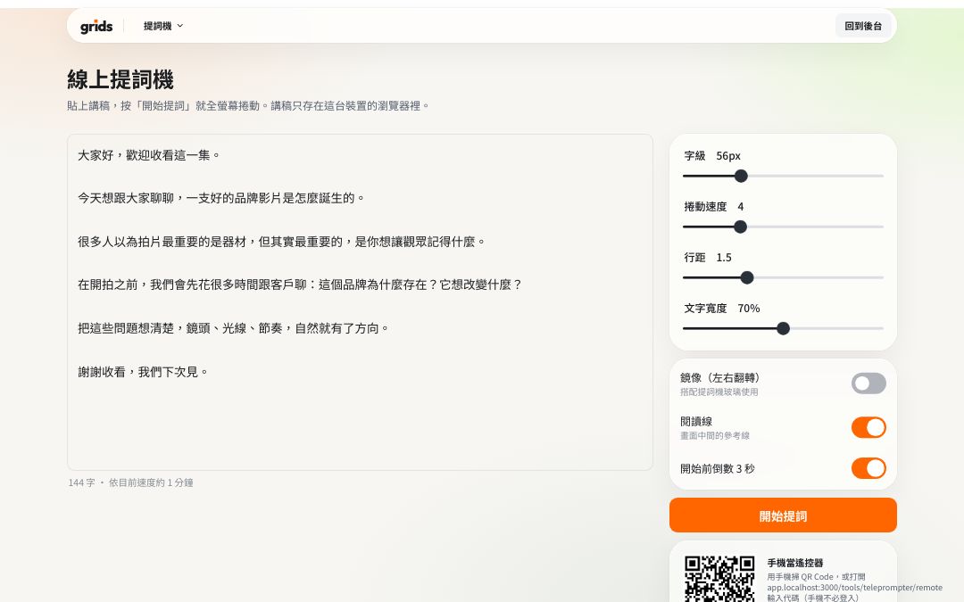This screenshot has height=602, width=964.
Task: Click the subtitle starting '貼上講稿'
Action: pos(248,105)
